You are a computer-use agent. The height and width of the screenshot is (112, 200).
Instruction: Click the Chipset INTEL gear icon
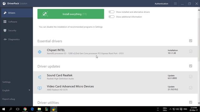[x=40, y=52]
